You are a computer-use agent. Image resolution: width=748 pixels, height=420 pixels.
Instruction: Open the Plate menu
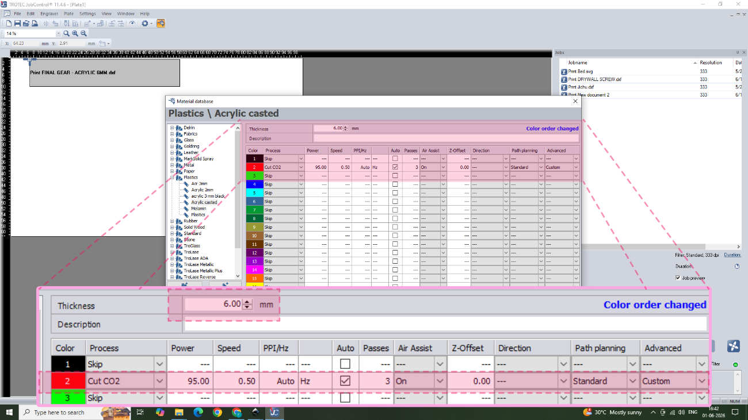tap(68, 14)
